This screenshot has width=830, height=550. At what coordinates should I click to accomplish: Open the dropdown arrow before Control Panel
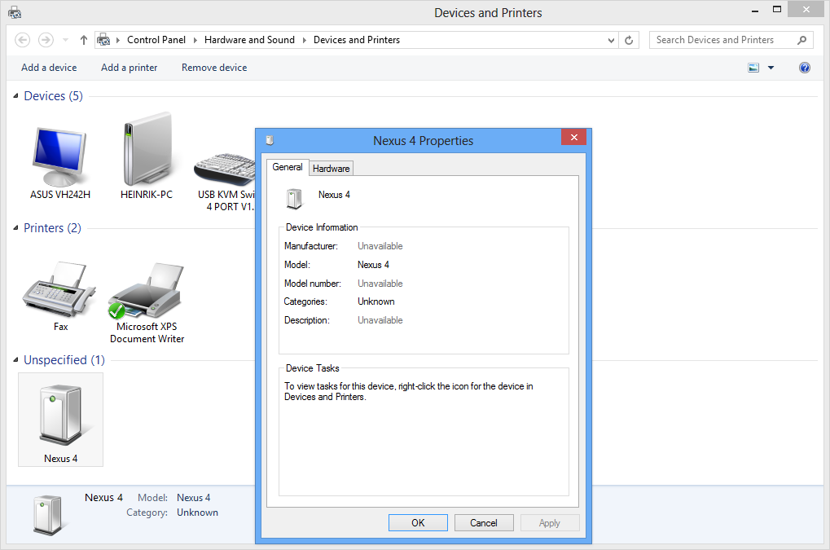tap(118, 40)
